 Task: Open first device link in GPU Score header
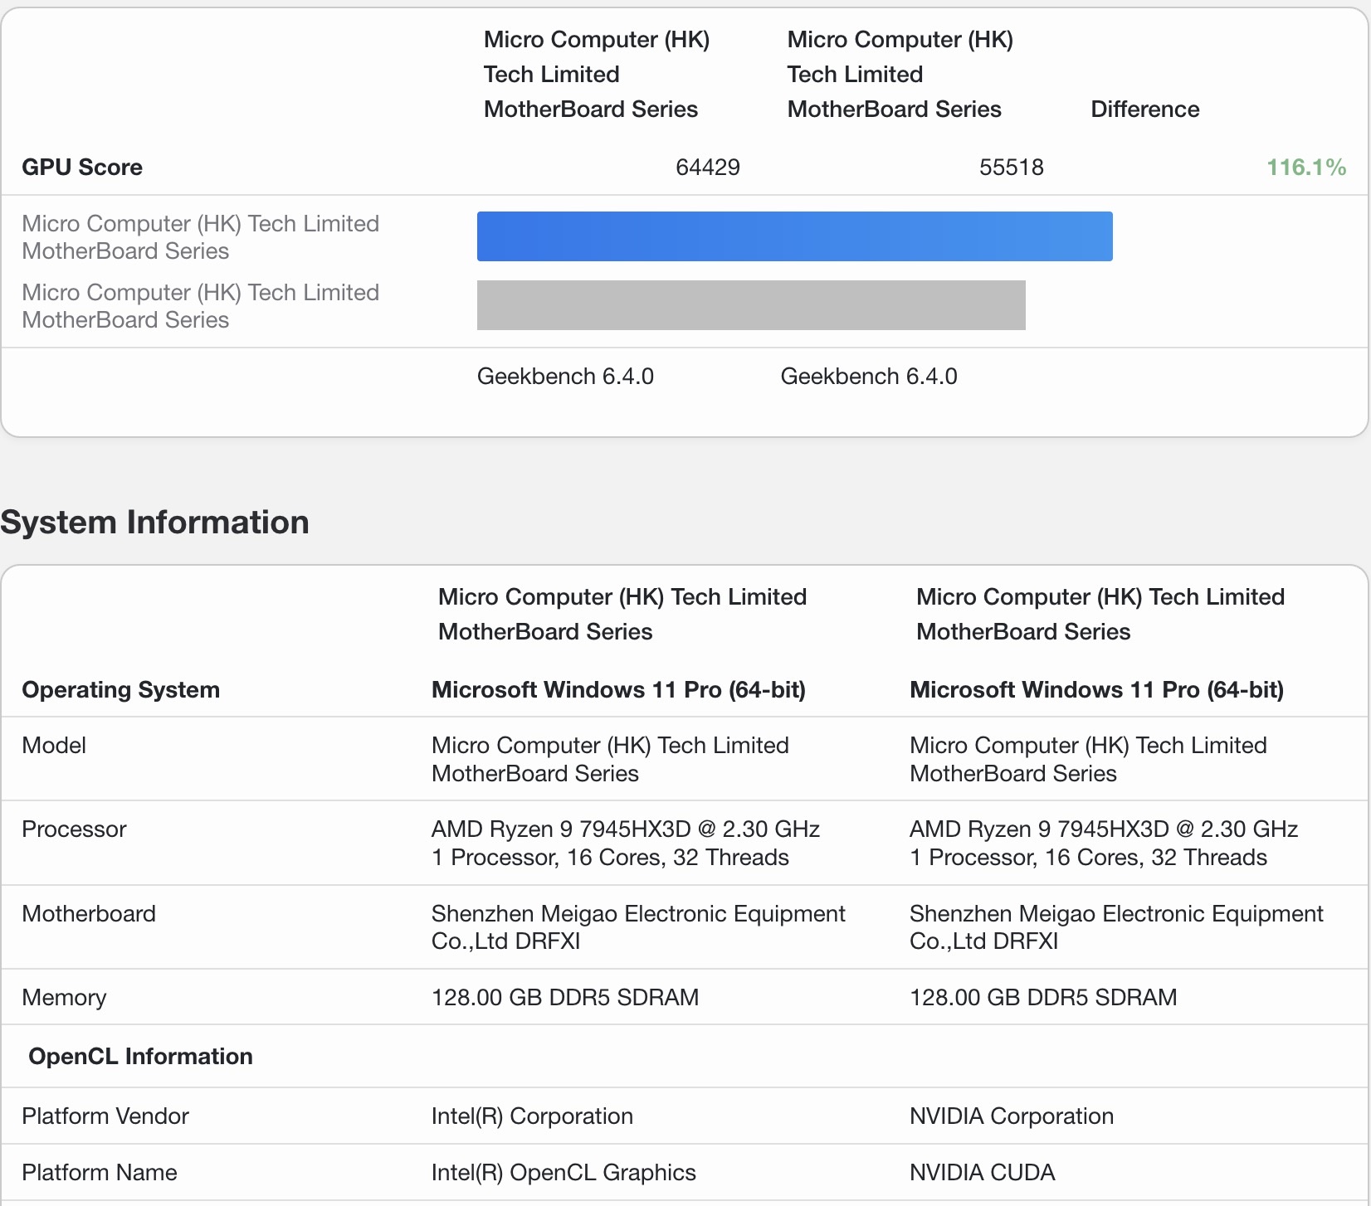pos(596,75)
